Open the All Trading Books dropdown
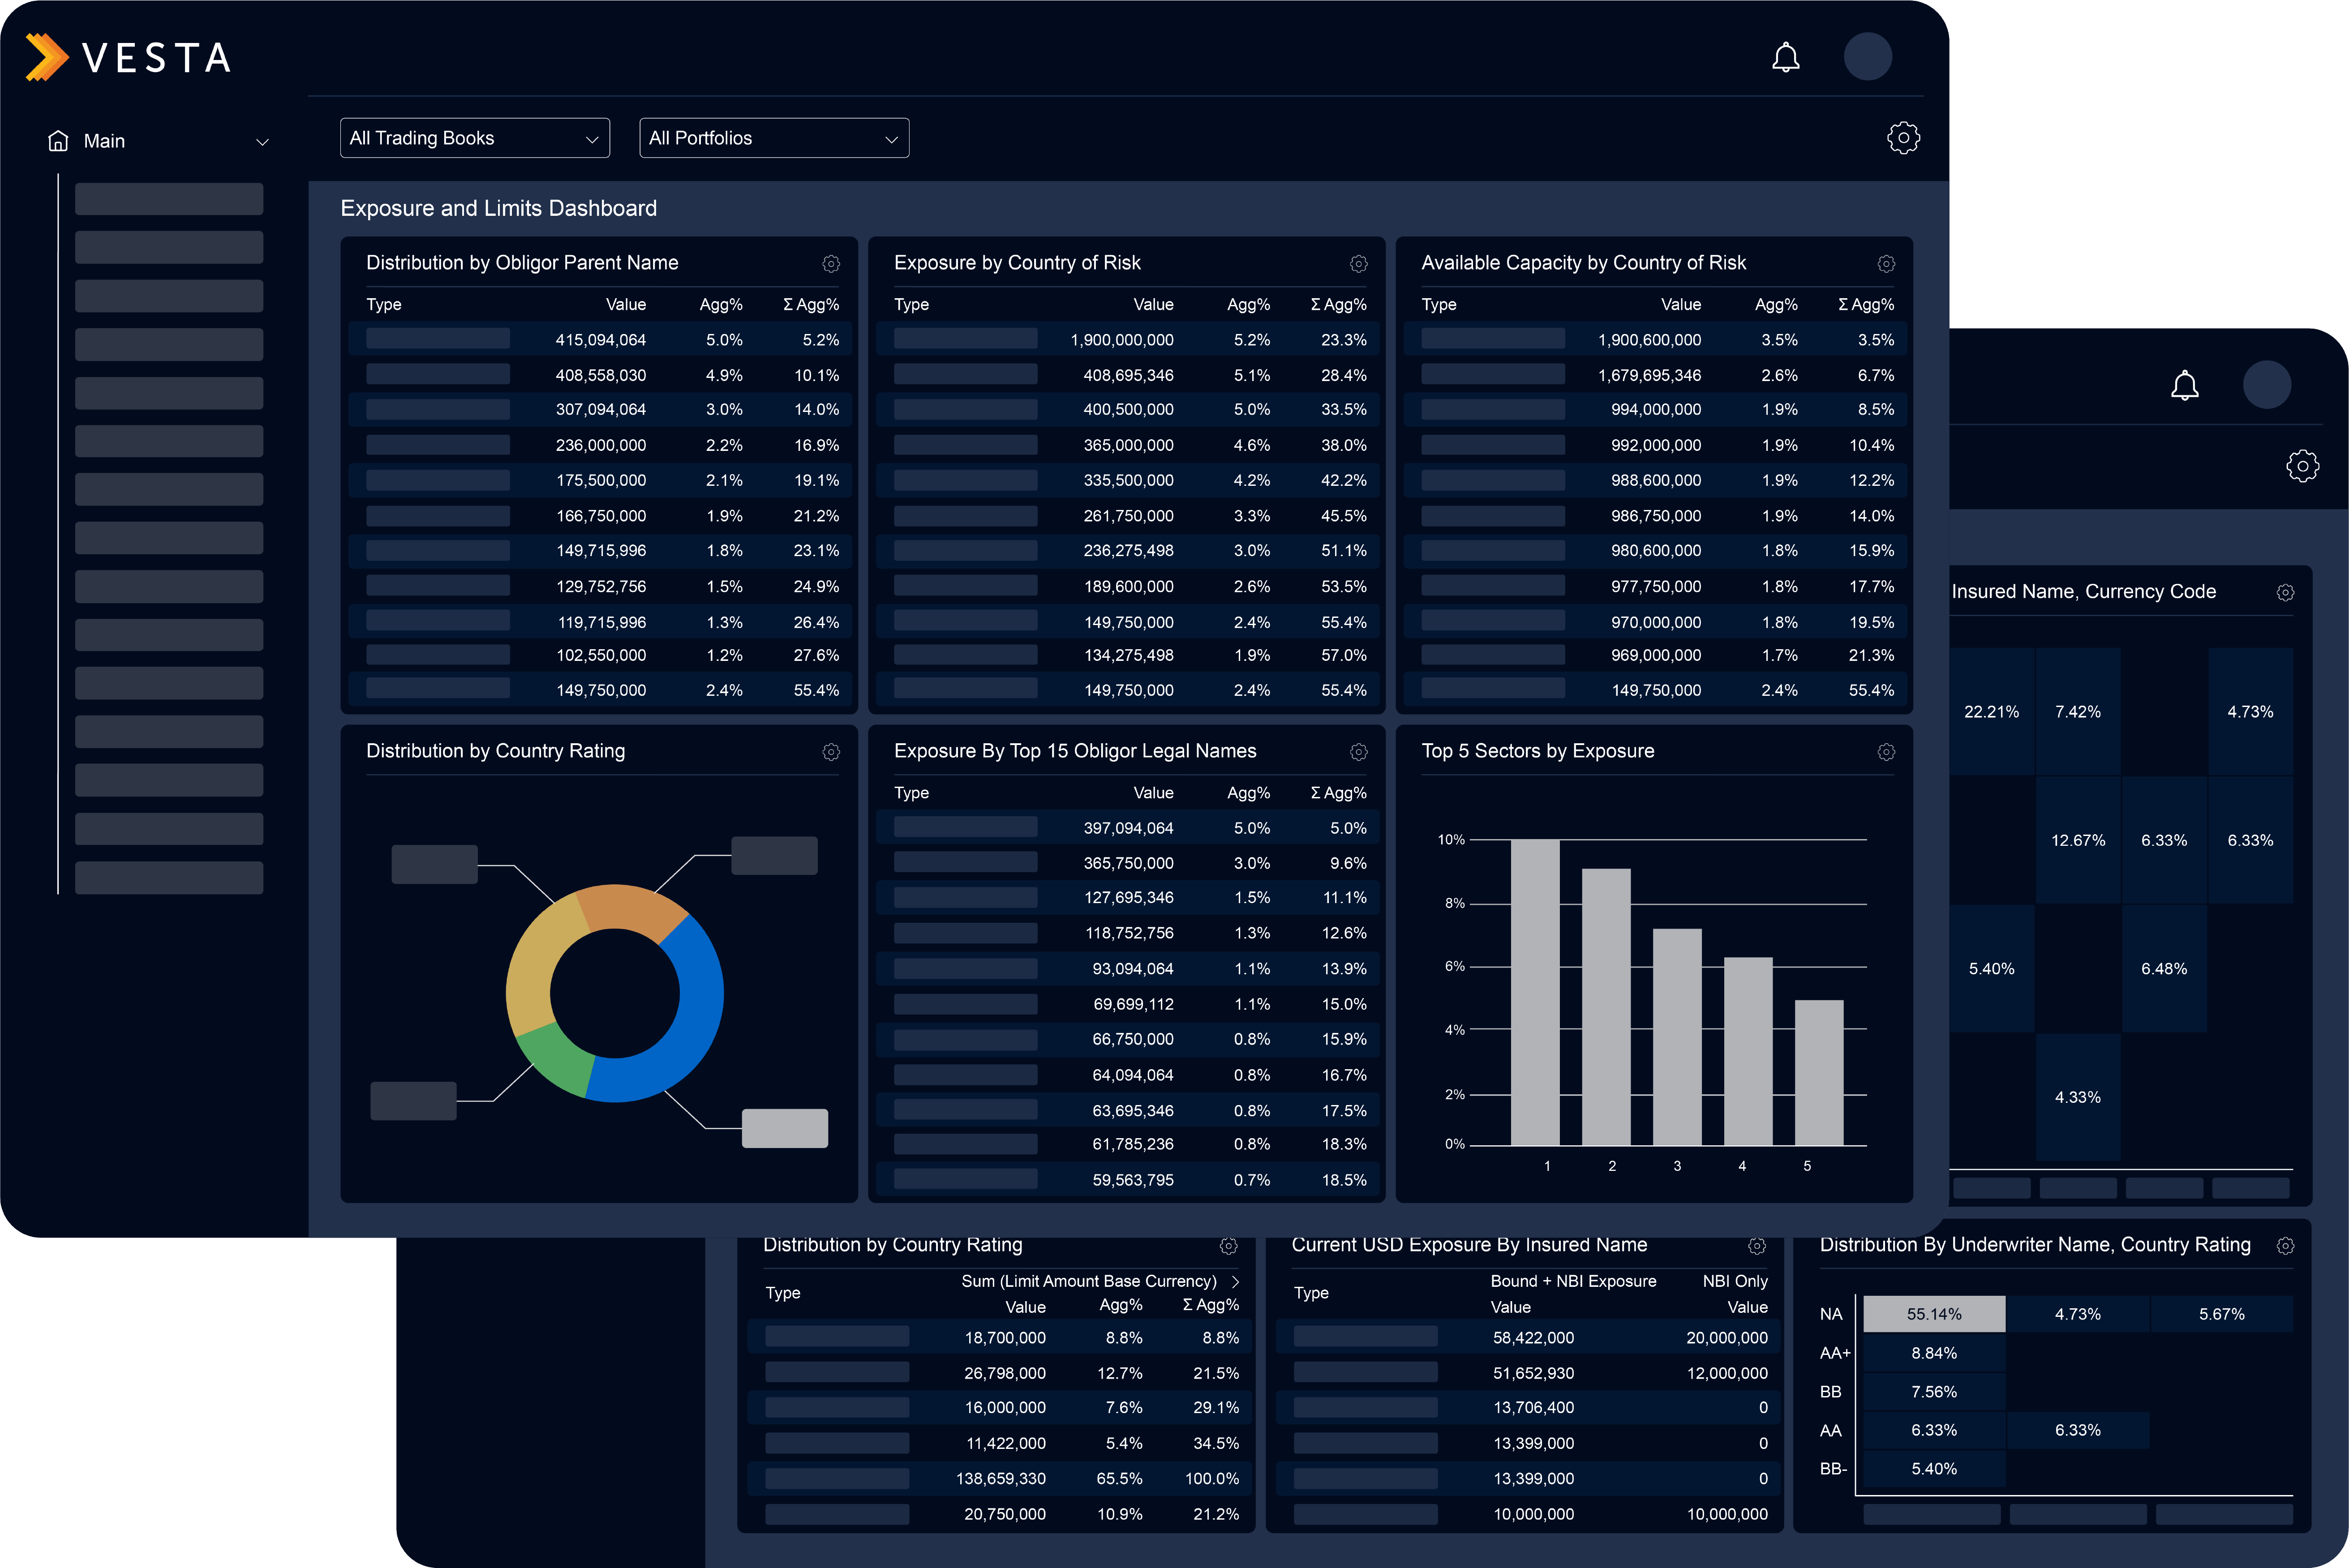The width and height of the screenshot is (2349, 1568). coord(475,138)
